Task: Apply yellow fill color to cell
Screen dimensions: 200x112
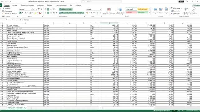Action: click(36, 13)
